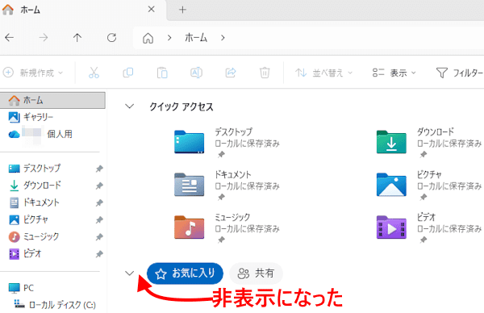Screen dimensions: 484x313
Task: Open the フィルター menu
Action: [x=460, y=73]
